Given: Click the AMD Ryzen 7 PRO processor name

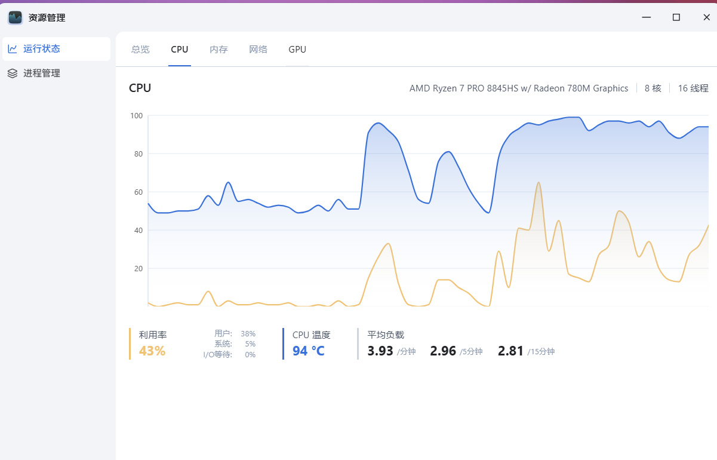Looking at the screenshot, I should click(518, 88).
